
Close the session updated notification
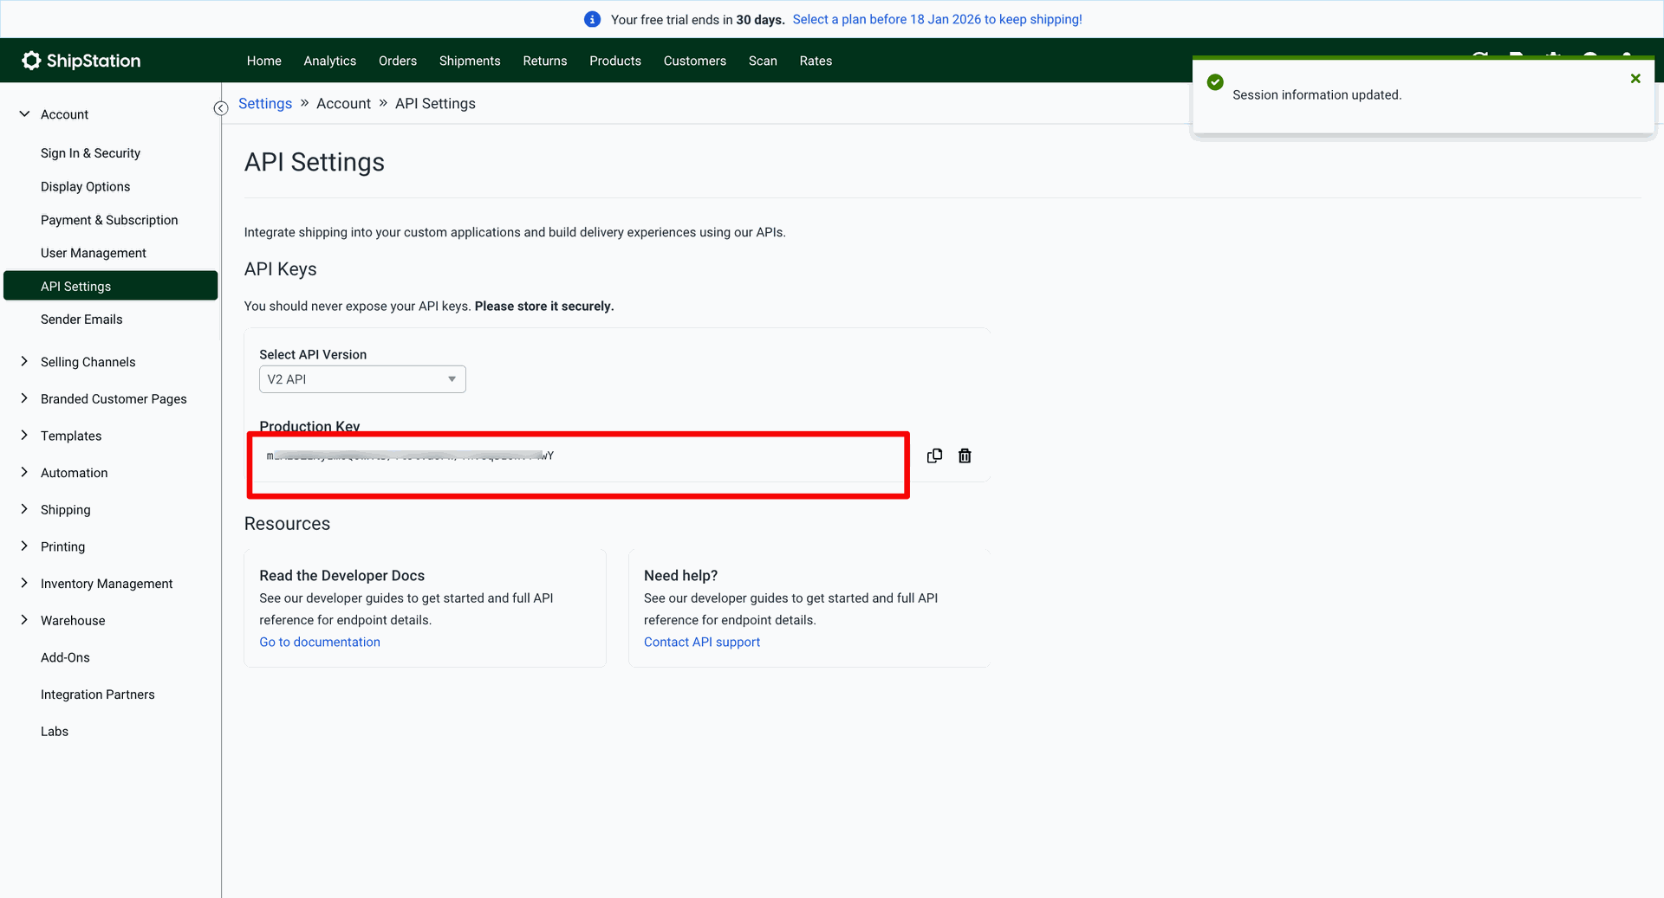pyautogui.click(x=1635, y=79)
